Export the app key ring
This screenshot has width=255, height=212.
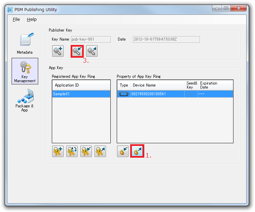coord(100,152)
